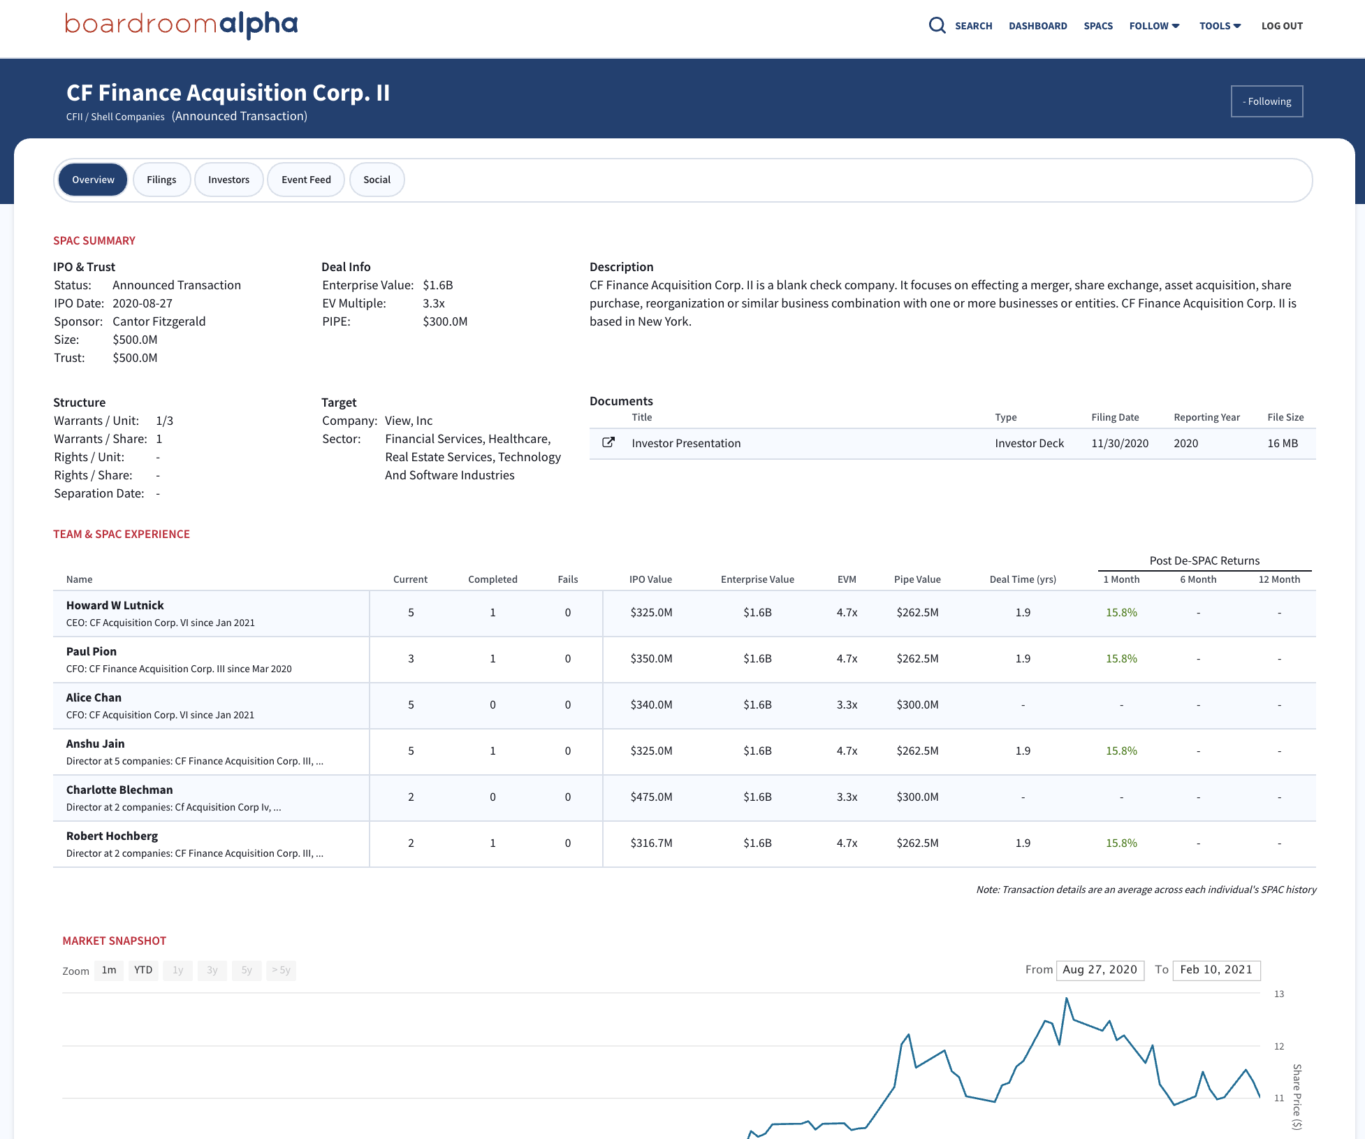Click the $316.7M IPO value cell
This screenshot has height=1139, width=1365.
tap(651, 843)
